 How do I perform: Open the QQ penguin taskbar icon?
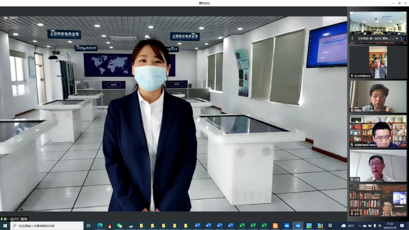[x=109, y=226]
